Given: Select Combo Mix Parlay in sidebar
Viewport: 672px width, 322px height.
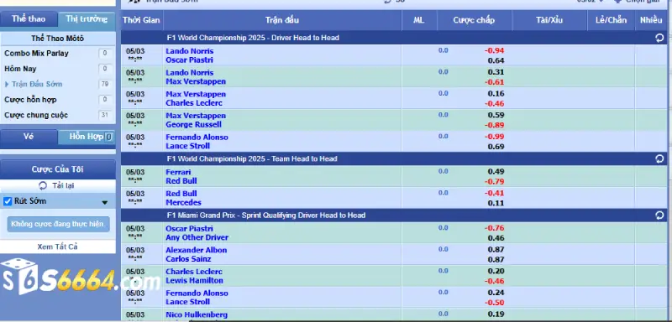Looking at the screenshot, I should [x=36, y=54].
